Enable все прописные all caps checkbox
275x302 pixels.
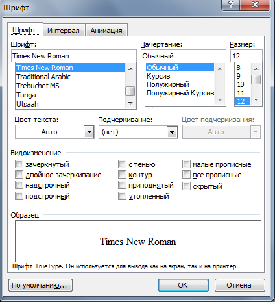tap(186, 174)
